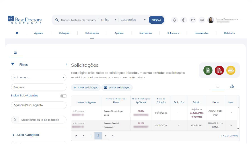Click Documentos Pendentes status text
The height and width of the screenshot is (154, 252).
pos(197,115)
